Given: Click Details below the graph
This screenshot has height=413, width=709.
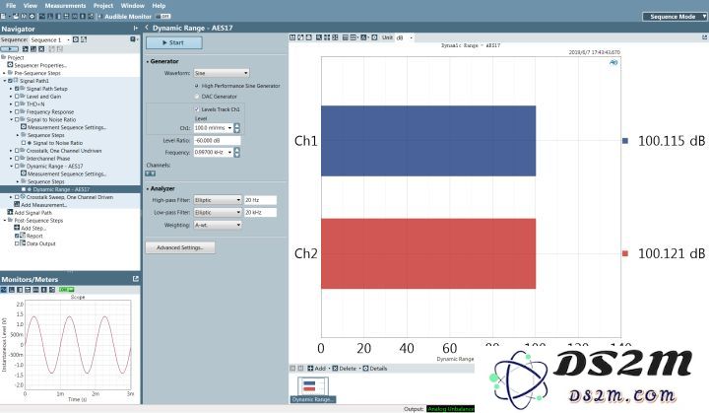Looking at the screenshot, I should tap(375, 369).
